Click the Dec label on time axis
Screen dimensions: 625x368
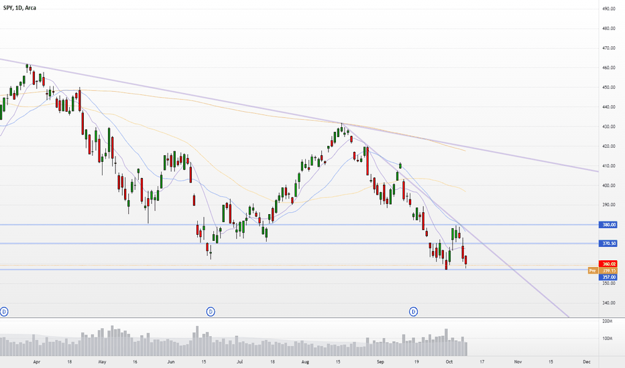point(587,362)
